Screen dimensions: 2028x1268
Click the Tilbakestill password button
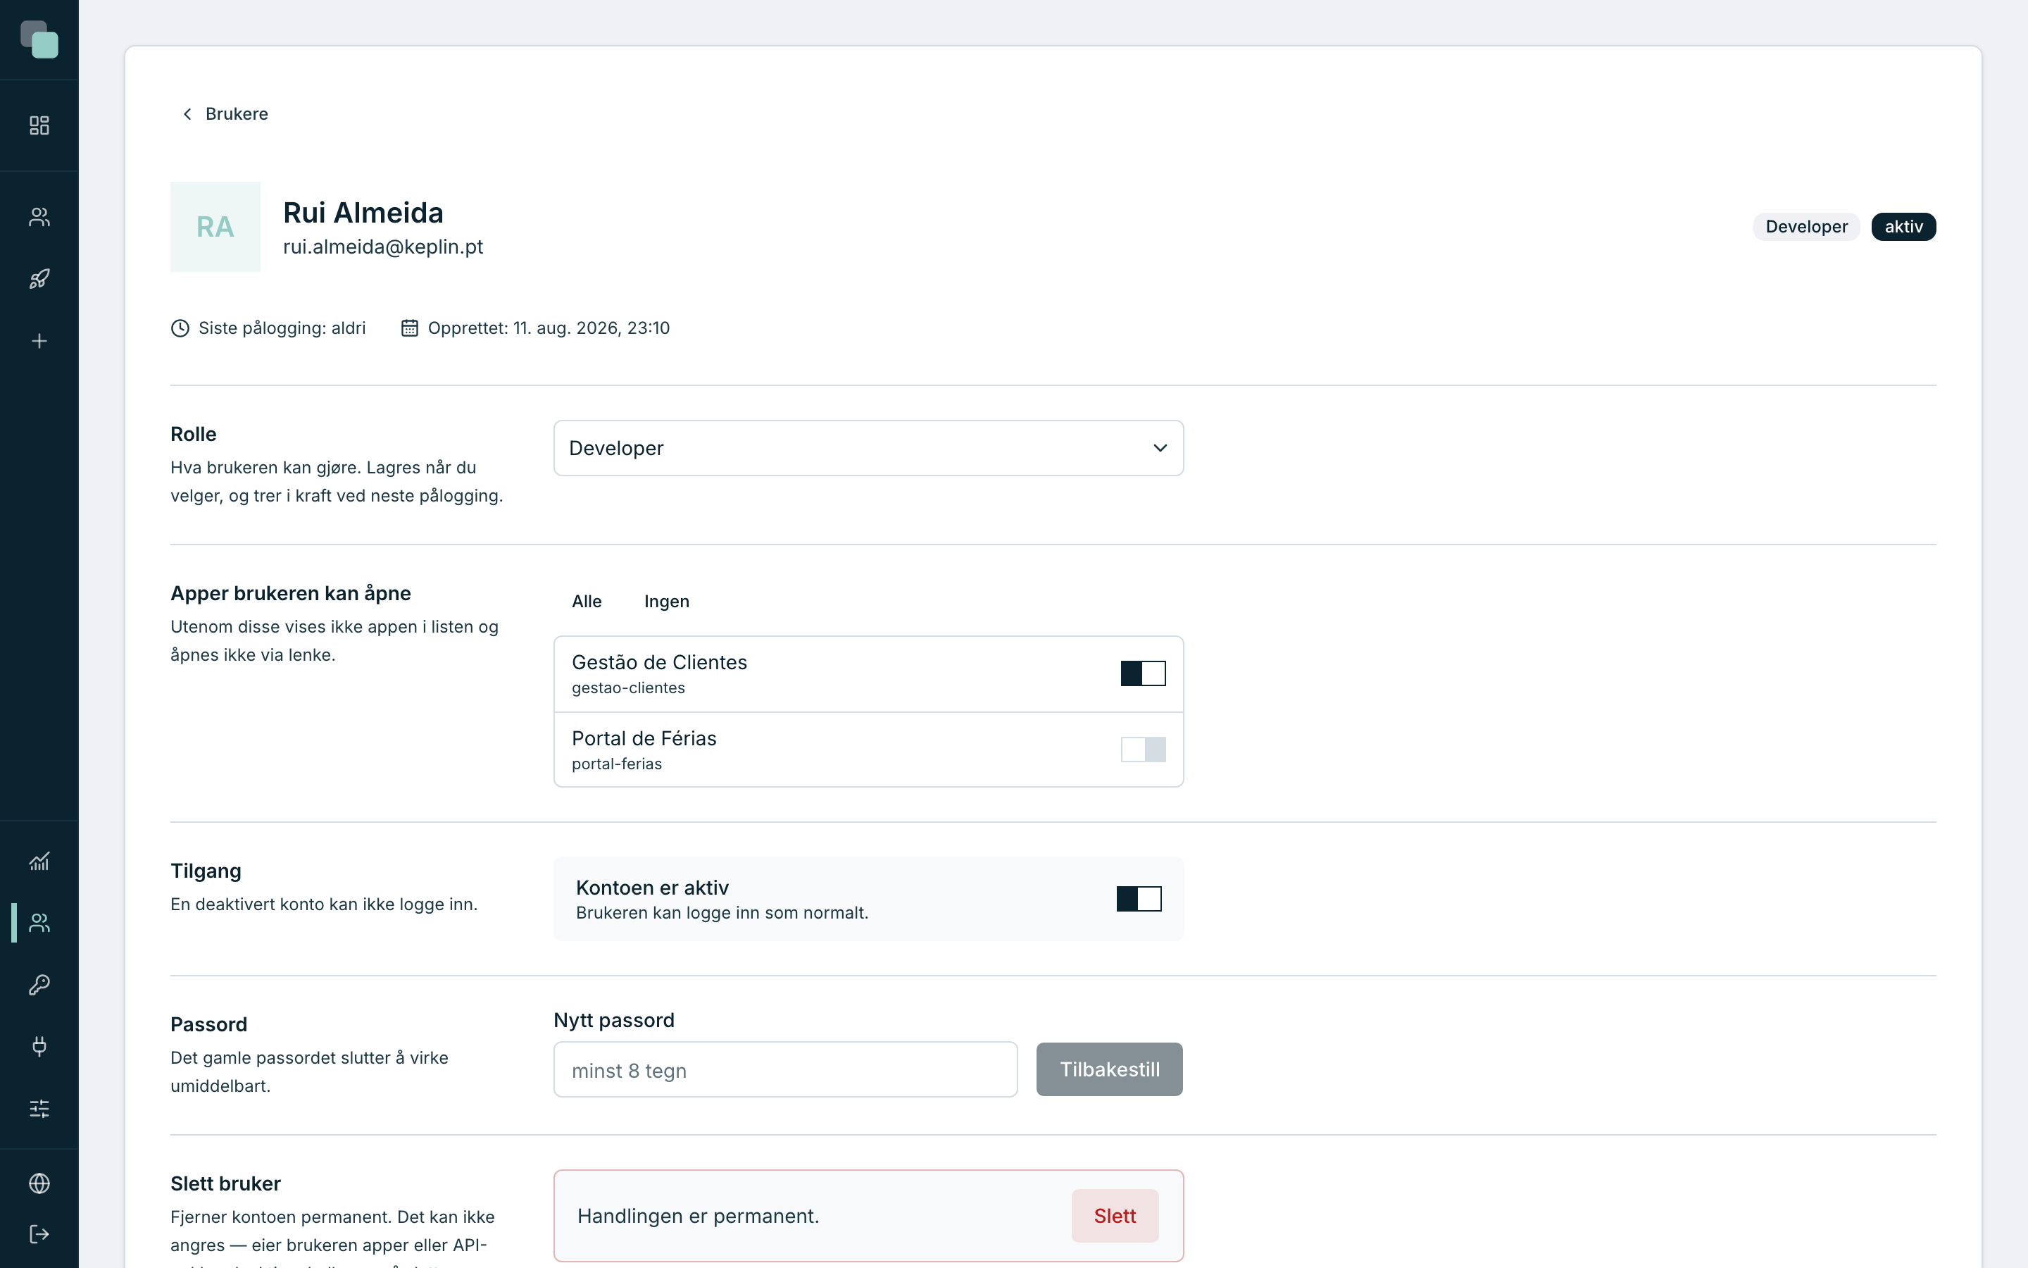click(1110, 1069)
